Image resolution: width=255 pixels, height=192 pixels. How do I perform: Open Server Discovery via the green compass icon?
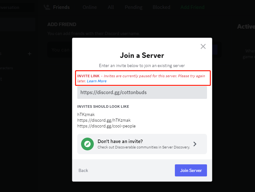[x=87, y=144]
